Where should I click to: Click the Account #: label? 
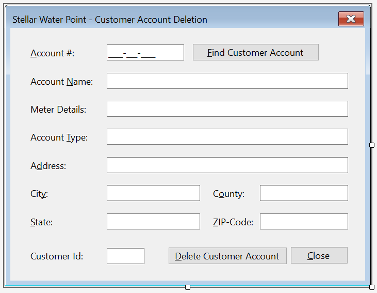tap(53, 53)
